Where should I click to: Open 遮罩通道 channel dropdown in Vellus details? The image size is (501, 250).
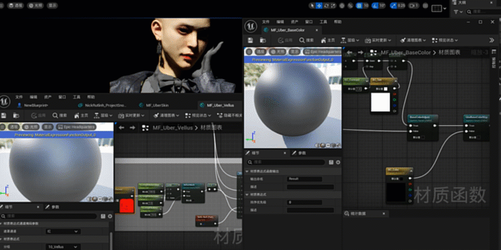click(x=63, y=231)
